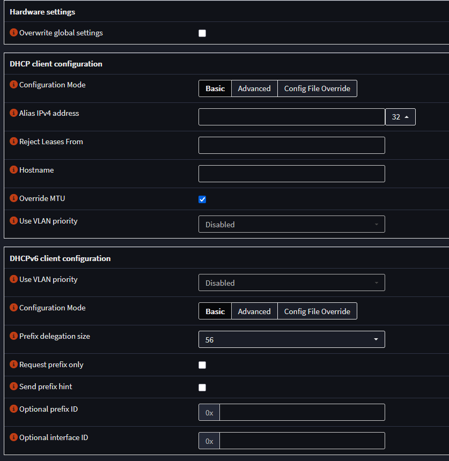This screenshot has height=461, width=449.
Task: Show help for Override MTU option
Action: [x=14, y=198]
